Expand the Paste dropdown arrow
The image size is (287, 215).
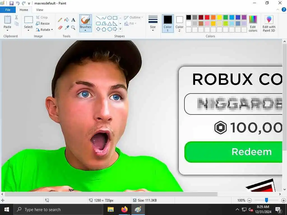pos(7,30)
